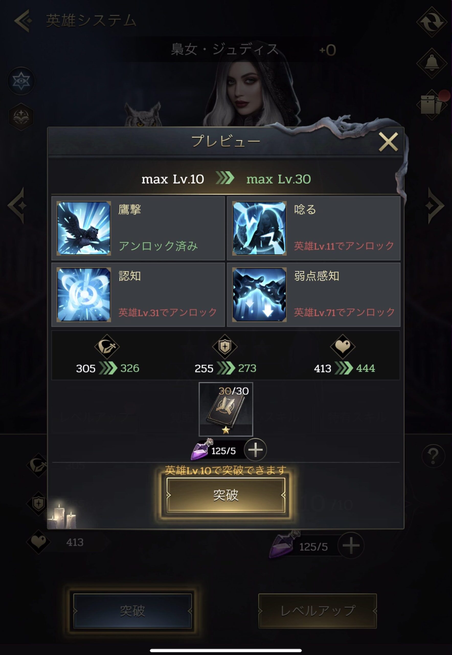Click the heart HP stat icon

tap(343, 347)
